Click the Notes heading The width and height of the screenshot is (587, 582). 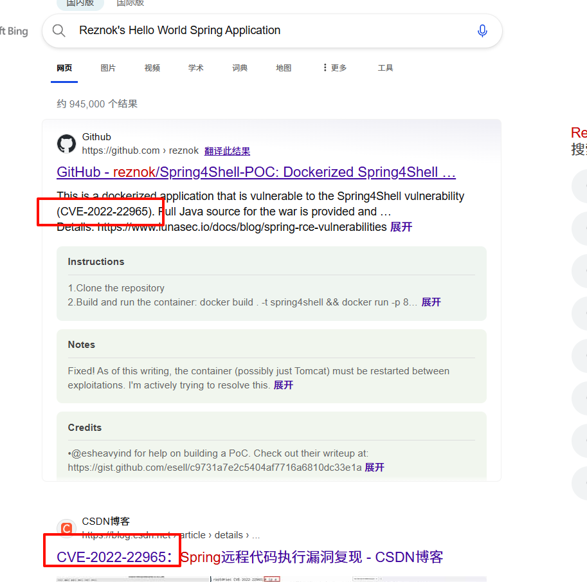point(81,345)
